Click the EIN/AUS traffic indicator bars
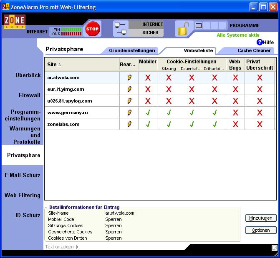The image size is (280, 258). click(71, 32)
